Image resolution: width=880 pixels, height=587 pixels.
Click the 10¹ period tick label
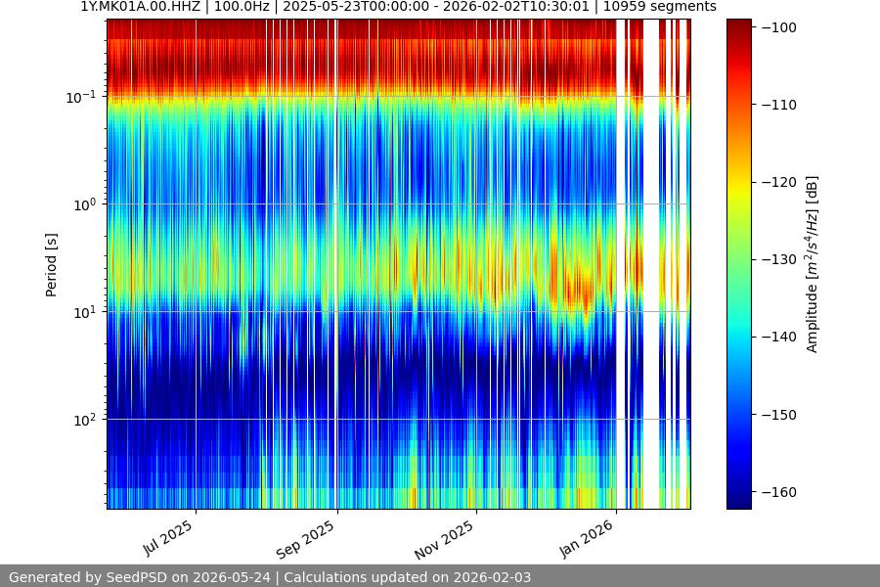pyautogui.click(x=85, y=312)
